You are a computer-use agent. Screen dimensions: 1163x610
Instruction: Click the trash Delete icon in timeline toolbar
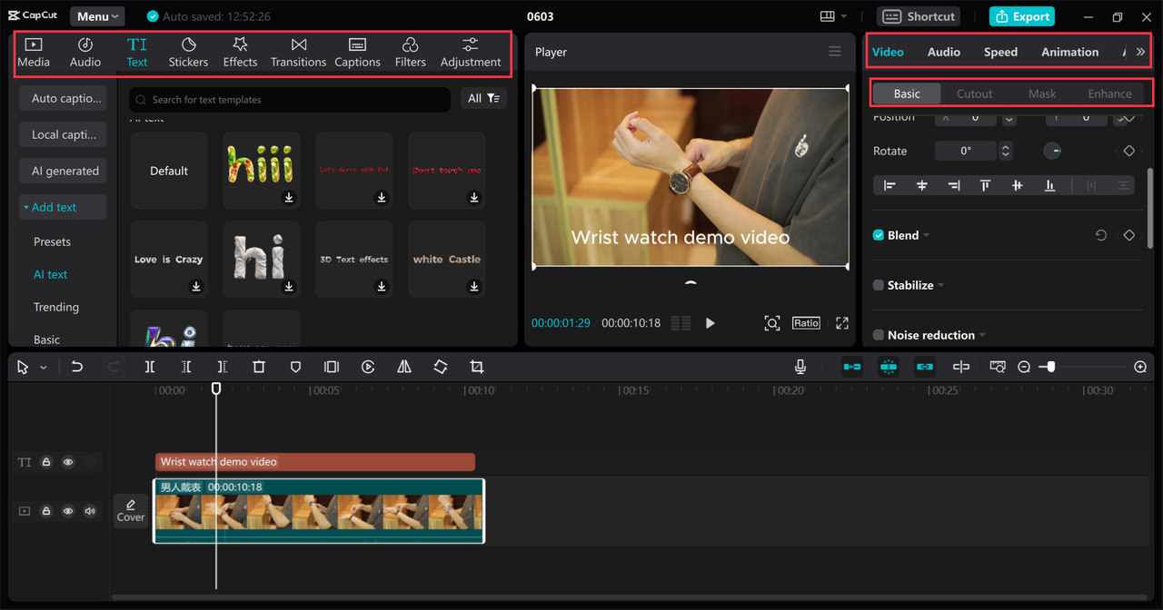tap(259, 367)
